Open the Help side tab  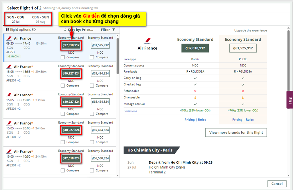coord(290,100)
